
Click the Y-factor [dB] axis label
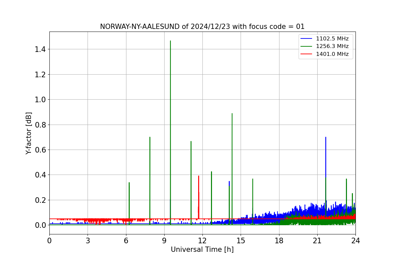pyautogui.click(x=29, y=133)
